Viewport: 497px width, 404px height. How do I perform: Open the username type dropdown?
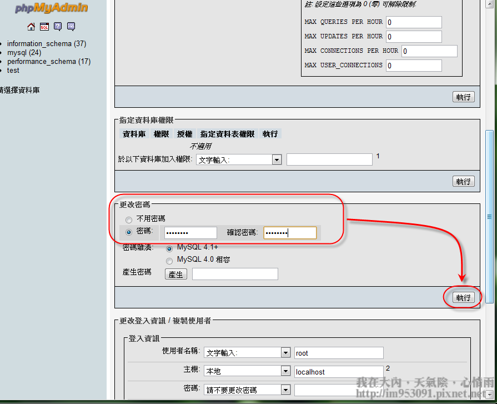coord(285,353)
